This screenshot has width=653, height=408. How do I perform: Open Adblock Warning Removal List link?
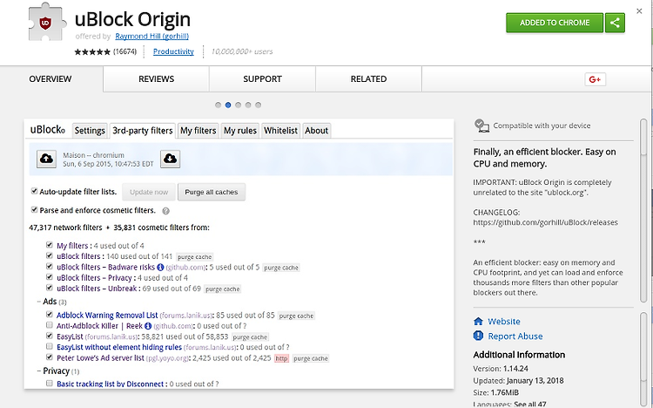[x=107, y=315]
